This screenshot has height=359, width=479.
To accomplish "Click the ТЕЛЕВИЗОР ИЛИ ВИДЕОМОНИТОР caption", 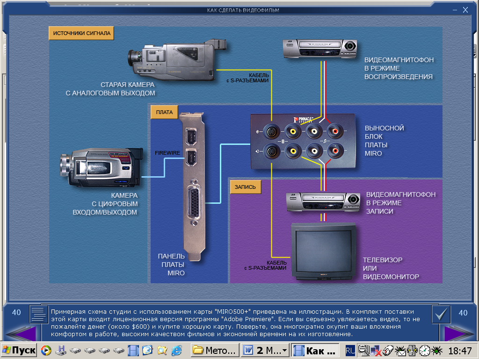I will click(391, 268).
